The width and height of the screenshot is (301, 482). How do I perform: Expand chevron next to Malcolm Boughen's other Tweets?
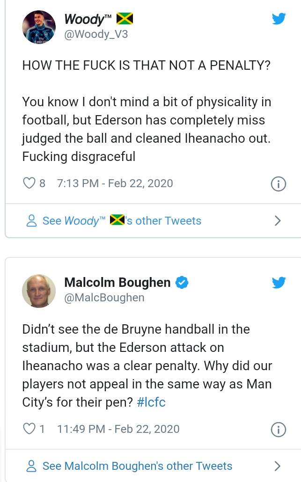[x=278, y=466]
